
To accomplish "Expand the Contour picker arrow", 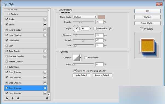I will [x=80, y=57].
